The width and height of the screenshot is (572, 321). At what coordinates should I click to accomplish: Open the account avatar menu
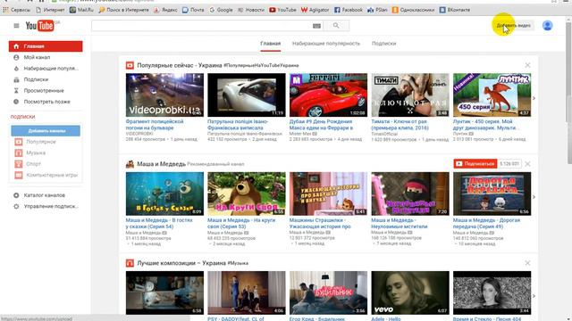pos(547,26)
